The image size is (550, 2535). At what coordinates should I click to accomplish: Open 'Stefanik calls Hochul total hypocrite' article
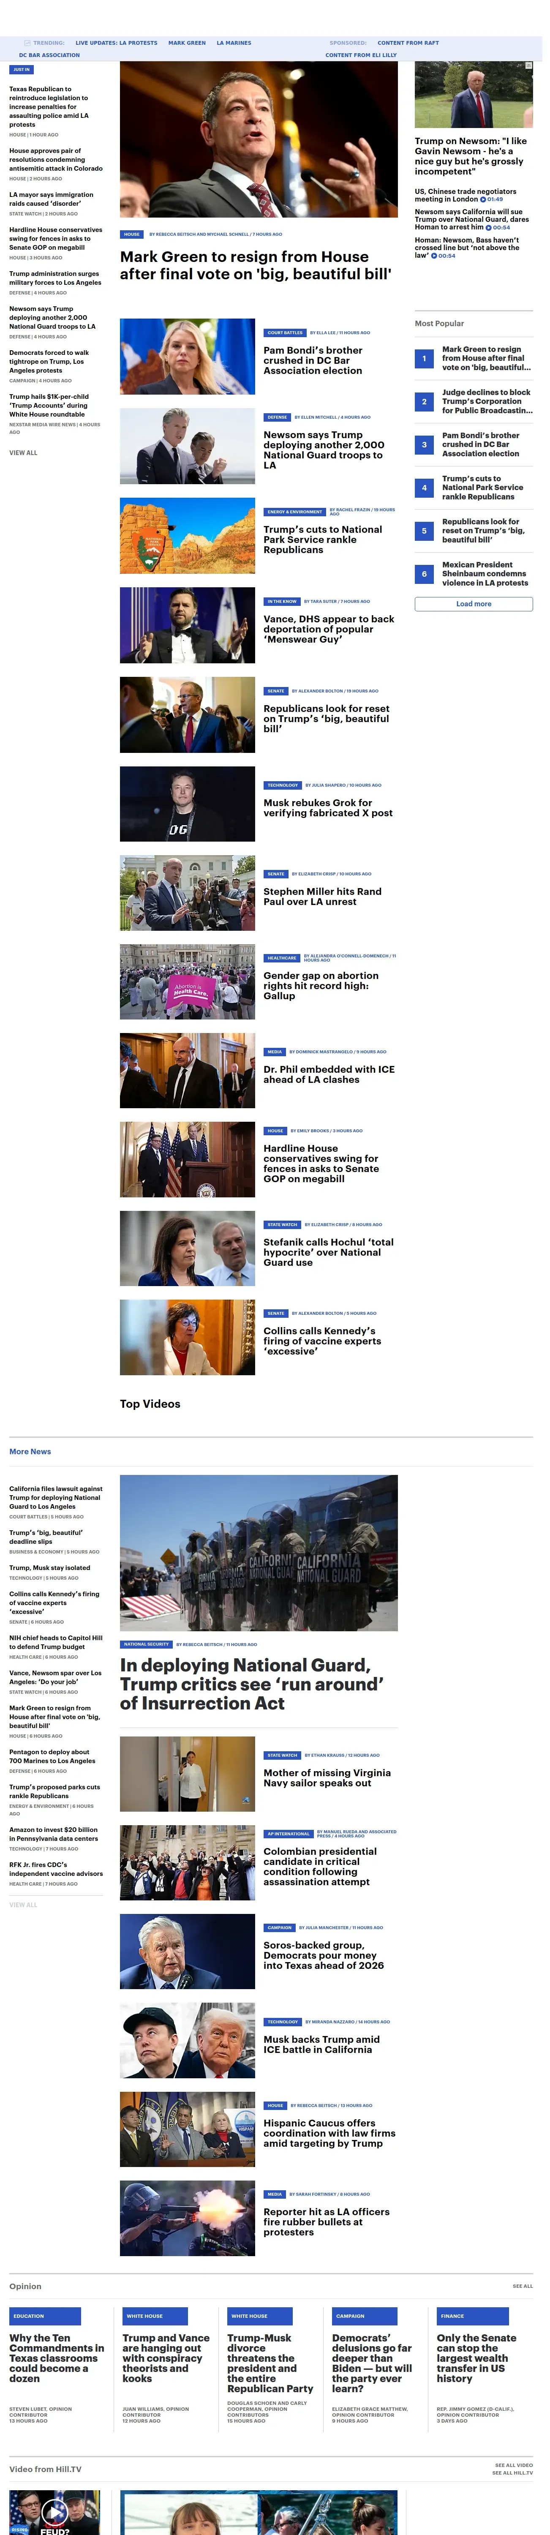(x=329, y=1253)
